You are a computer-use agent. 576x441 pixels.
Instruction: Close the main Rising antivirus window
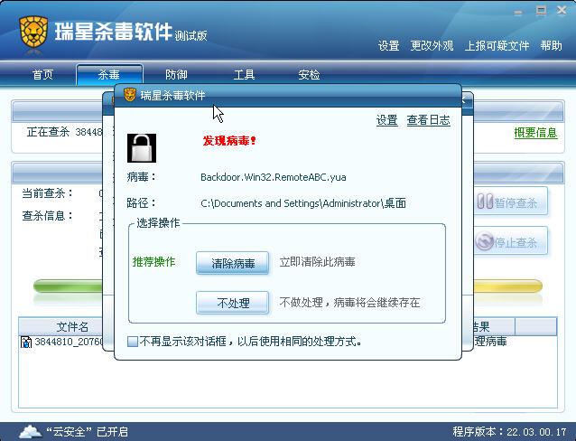point(562,10)
